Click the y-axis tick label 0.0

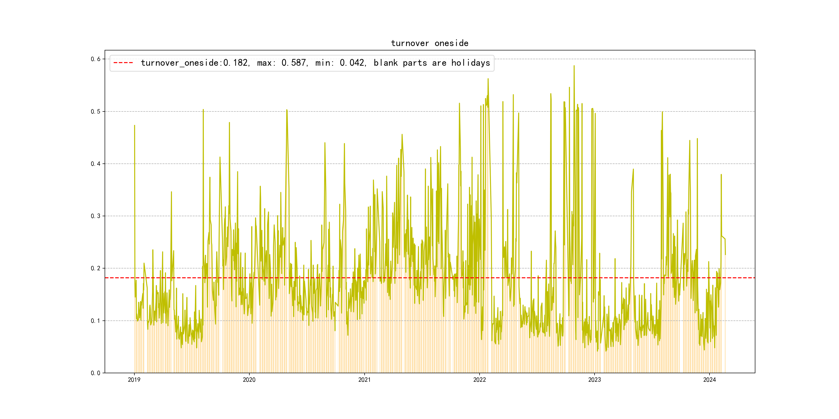(x=96, y=373)
